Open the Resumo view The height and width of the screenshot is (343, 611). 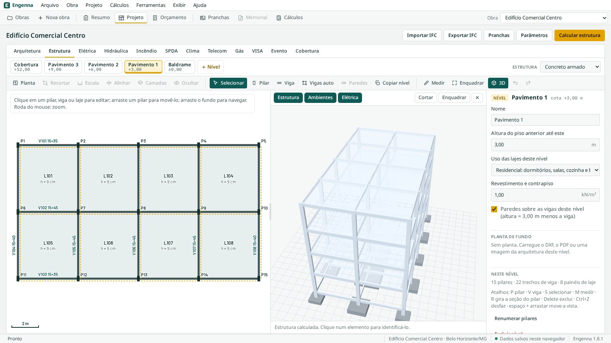pyautogui.click(x=97, y=18)
